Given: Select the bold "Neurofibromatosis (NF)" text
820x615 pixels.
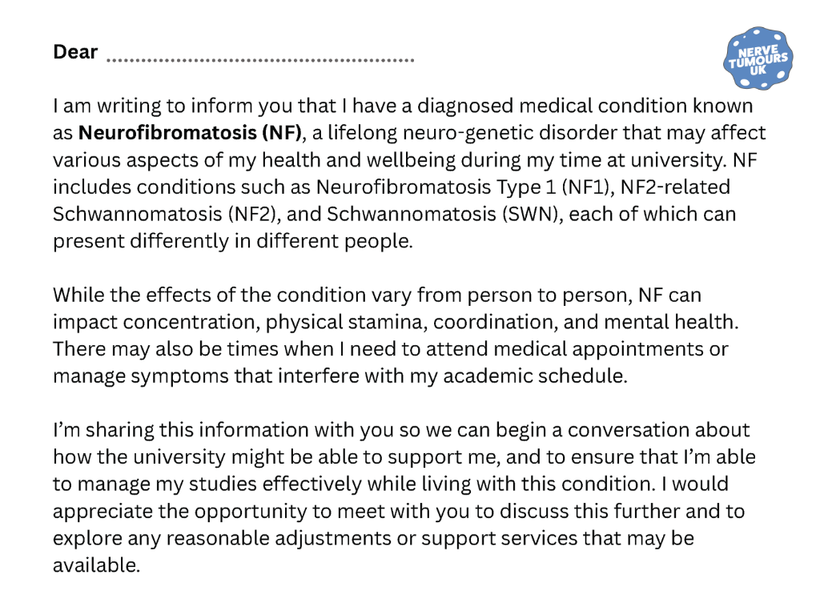Looking at the screenshot, I should (x=189, y=132).
